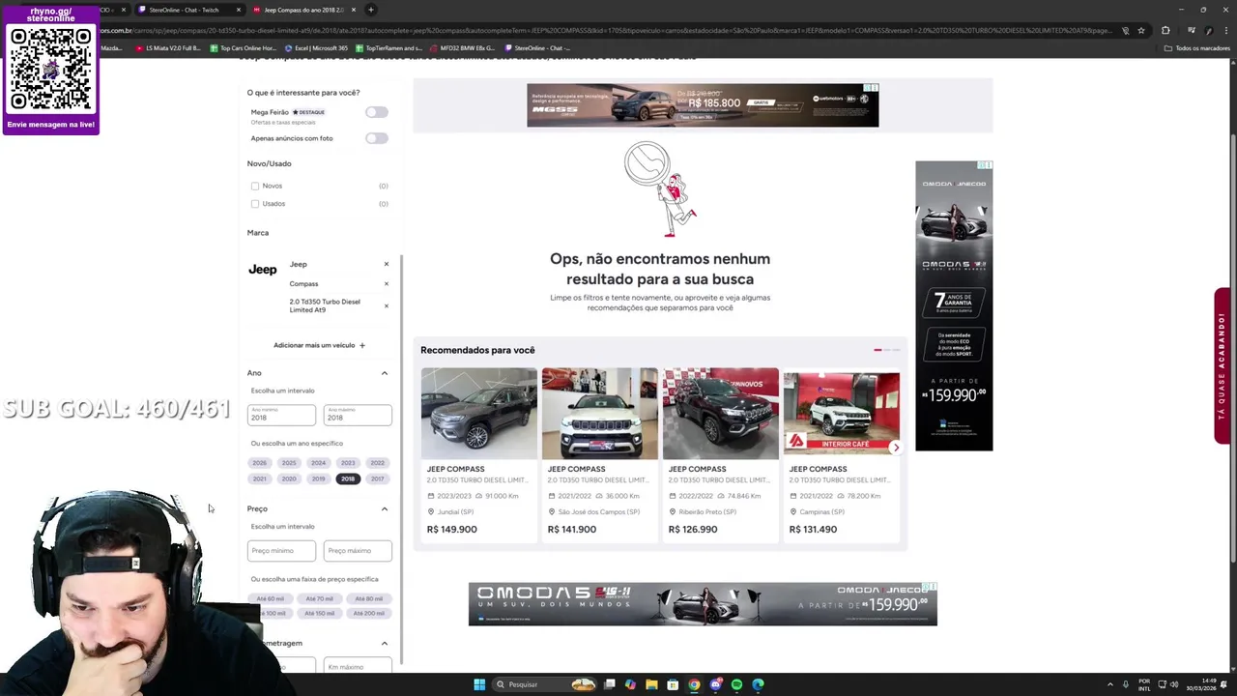
Task: Check the Usados checkbox
Action: (x=255, y=204)
